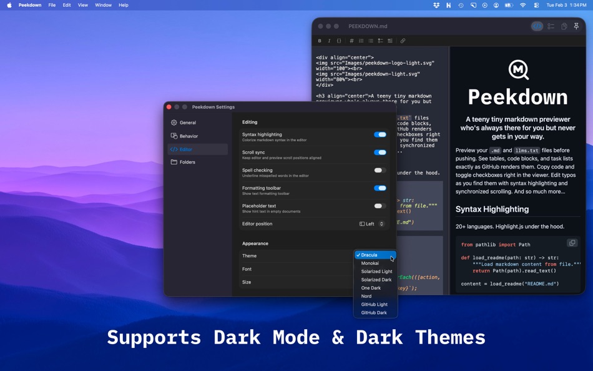Click the Theme row label

point(249,256)
